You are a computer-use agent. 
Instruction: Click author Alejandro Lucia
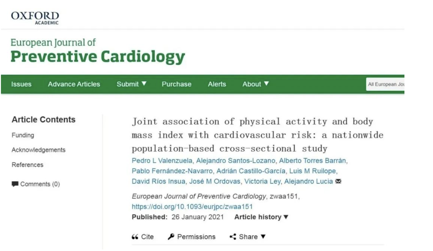[308, 181]
